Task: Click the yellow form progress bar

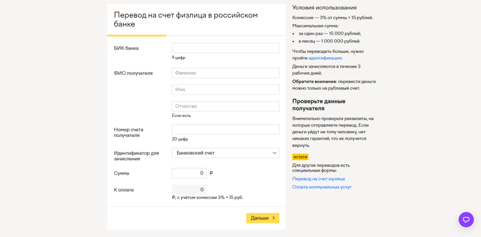Action: [137, 35]
